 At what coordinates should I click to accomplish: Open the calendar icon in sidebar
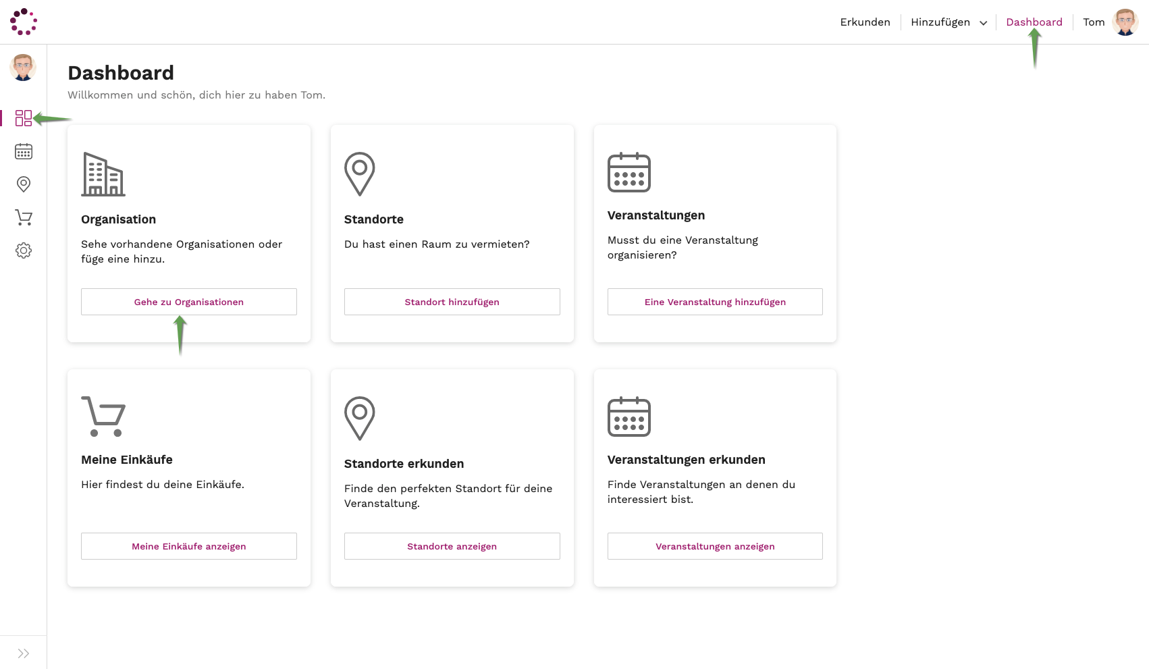[x=24, y=151]
